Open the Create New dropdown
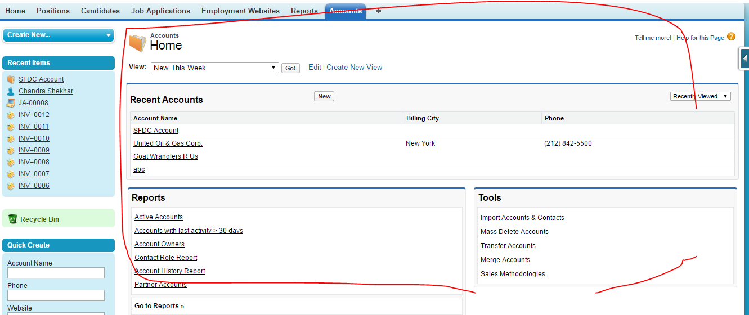The width and height of the screenshot is (749, 315). pyautogui.click(x=59, y=35)
